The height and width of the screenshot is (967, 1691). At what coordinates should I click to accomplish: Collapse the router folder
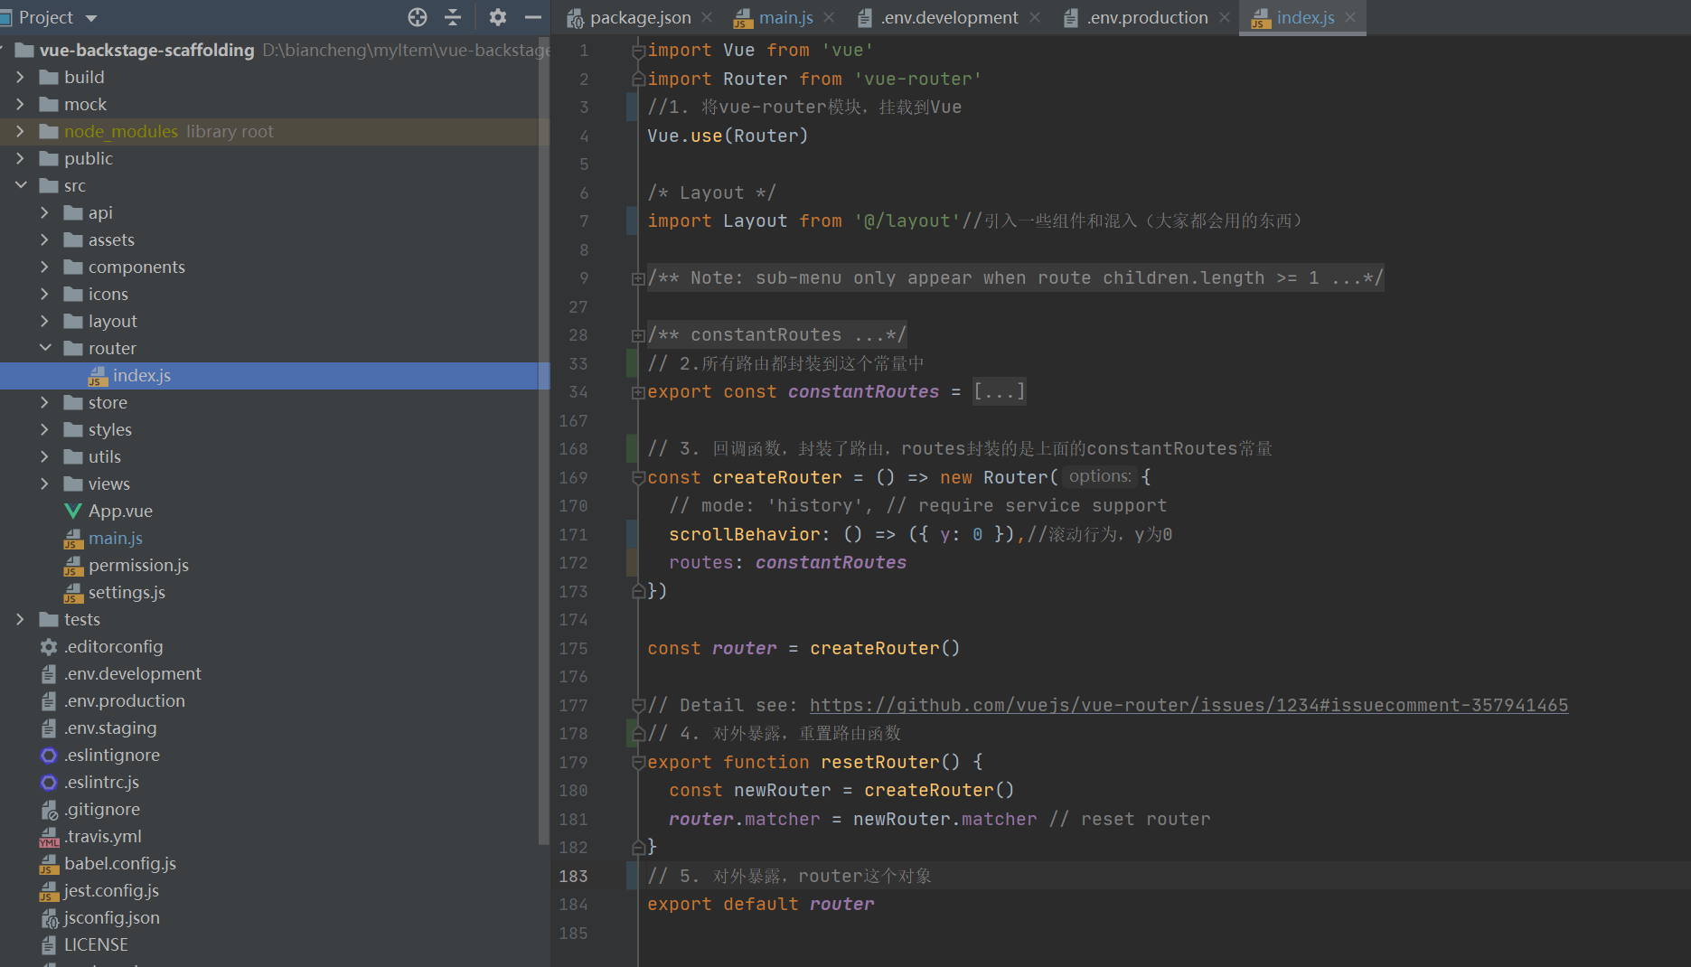click(44, 348)
